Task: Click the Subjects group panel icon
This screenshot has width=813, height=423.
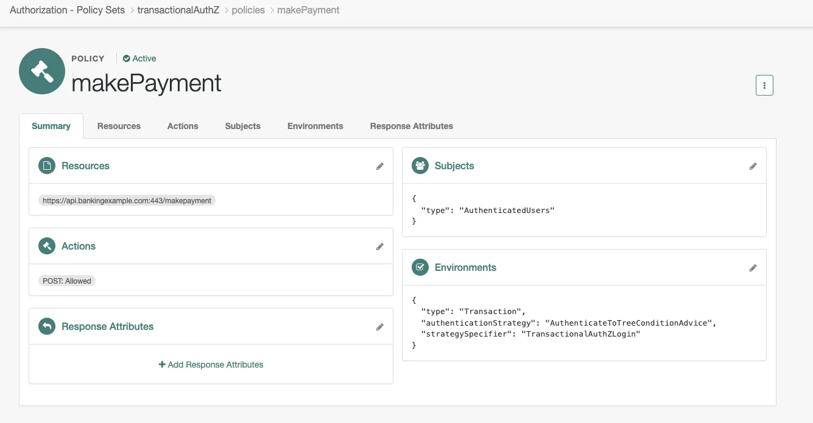Action: (x=420, y=166)
